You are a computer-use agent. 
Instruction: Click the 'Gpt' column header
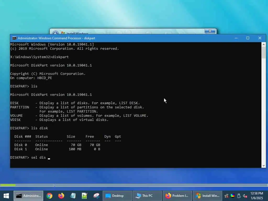tap(118, 137)
